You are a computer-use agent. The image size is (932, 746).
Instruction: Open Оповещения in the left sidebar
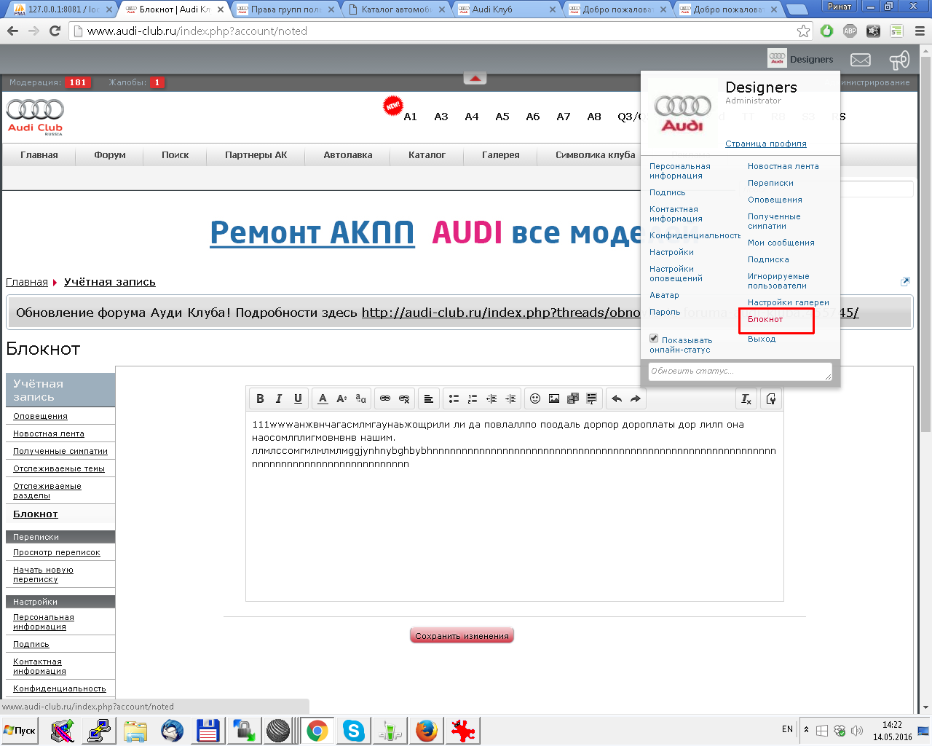tap(40, 416)
